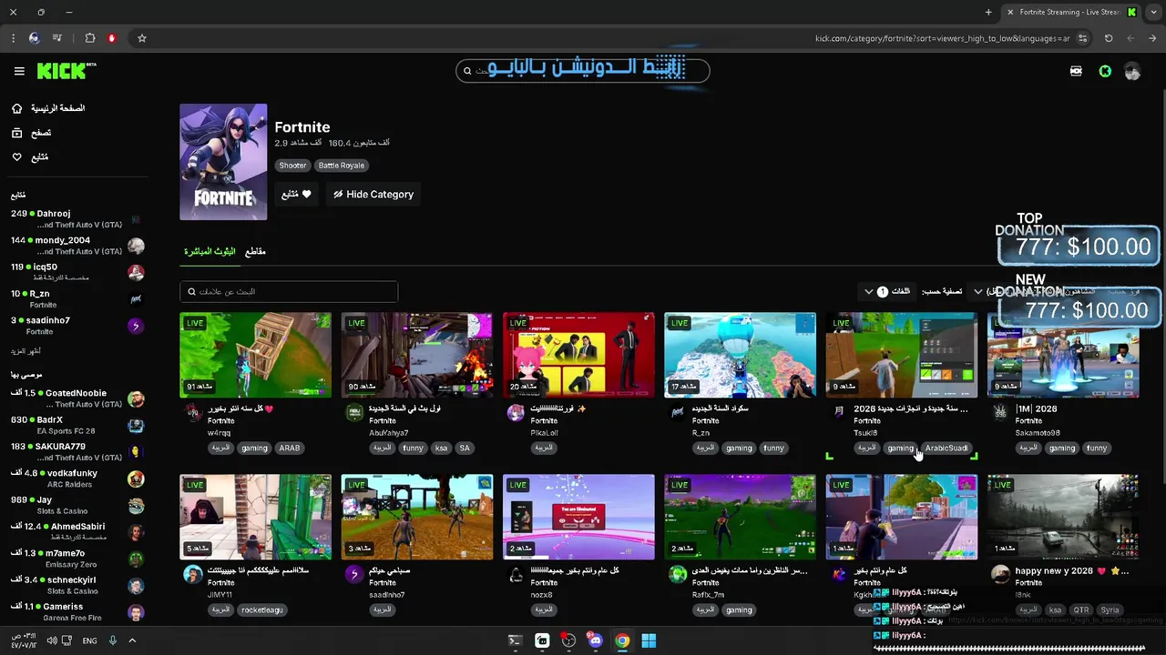Open saadinho7 stream thumbnail in grid
This screenshot has height=655, width=1166.
point(416,517)
